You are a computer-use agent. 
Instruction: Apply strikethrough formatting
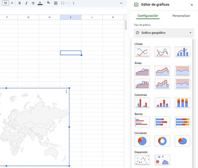point(33,3)
